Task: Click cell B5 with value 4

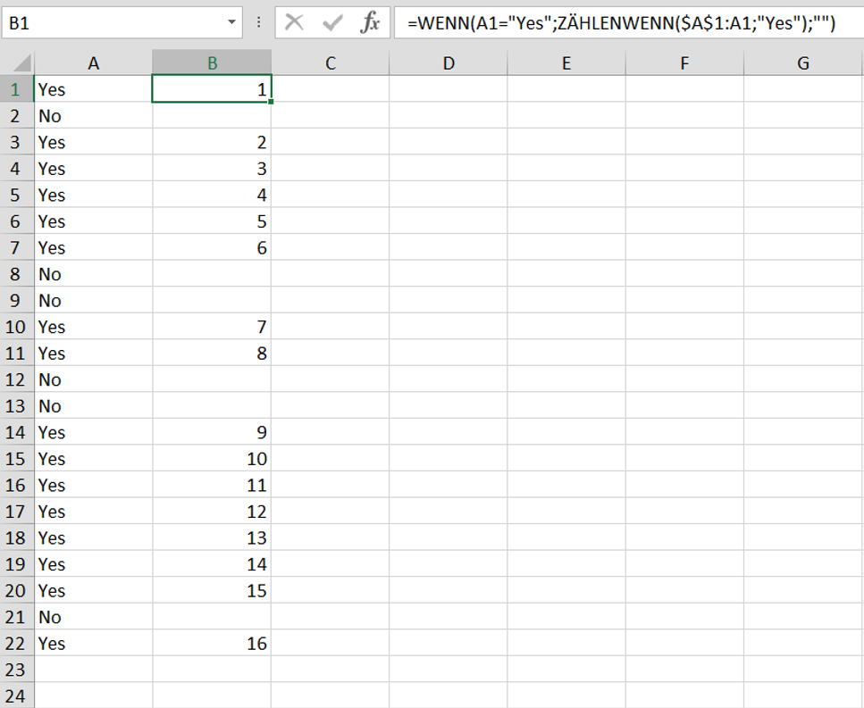Action: [x=212, y=195]
